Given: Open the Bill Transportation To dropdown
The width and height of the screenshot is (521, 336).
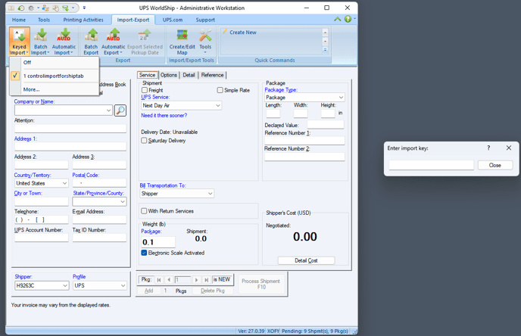Looking at the screenshot, I should [x=210, y=194].
